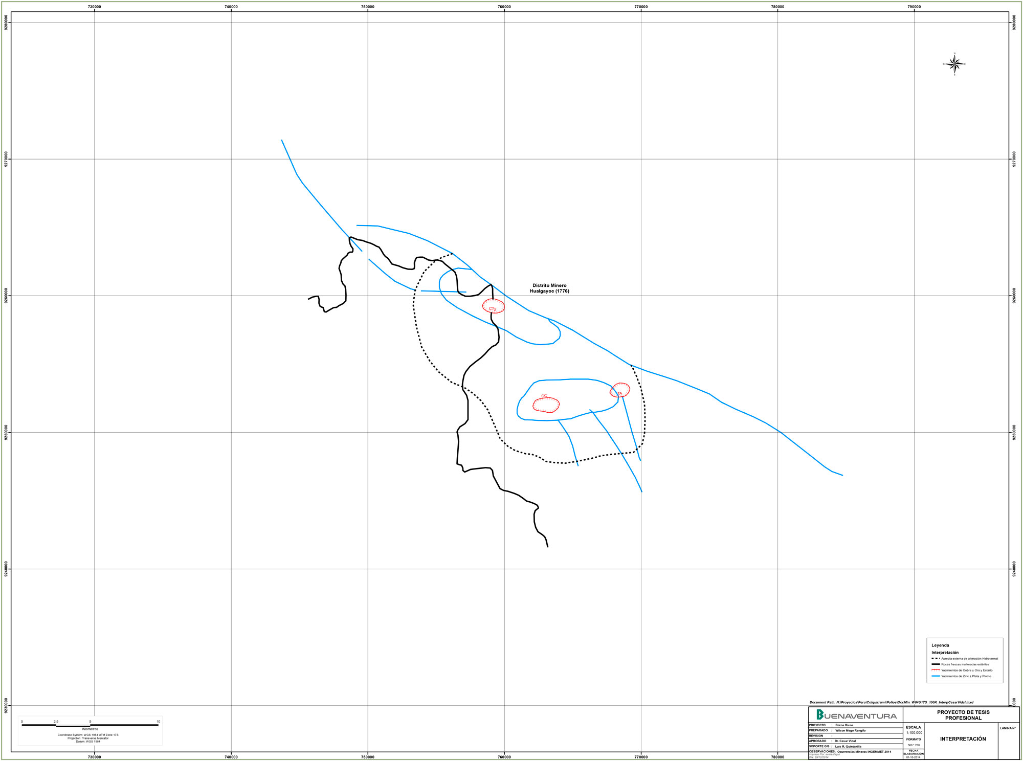Click solid black line symbol for Rocas frescas

pyautogui.click(x=936, y=664)
